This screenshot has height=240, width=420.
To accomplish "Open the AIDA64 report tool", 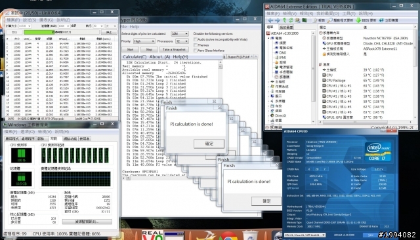I will pos(319,20).
